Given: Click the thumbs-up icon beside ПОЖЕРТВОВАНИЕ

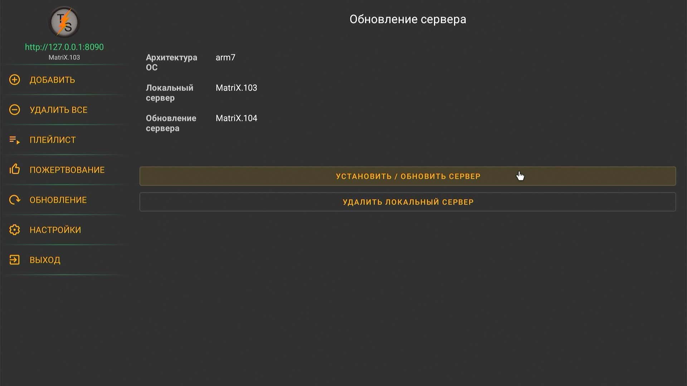Looking at the screenshot, I should coord(15,169).
